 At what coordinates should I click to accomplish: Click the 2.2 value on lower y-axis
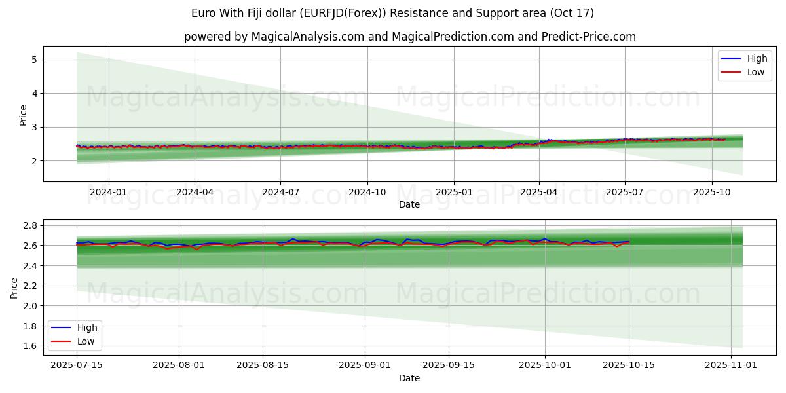(x=29, y=286)
